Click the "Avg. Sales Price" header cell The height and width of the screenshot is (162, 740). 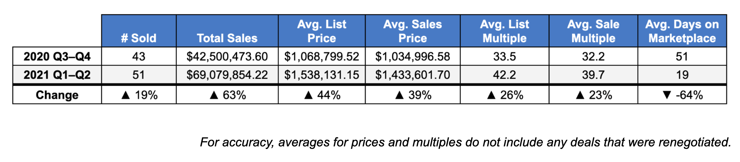[413, 31]
